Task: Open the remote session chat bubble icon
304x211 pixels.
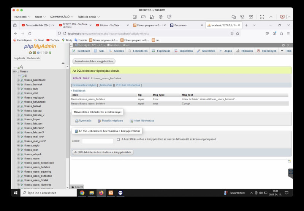Action: tap(234, 17)
